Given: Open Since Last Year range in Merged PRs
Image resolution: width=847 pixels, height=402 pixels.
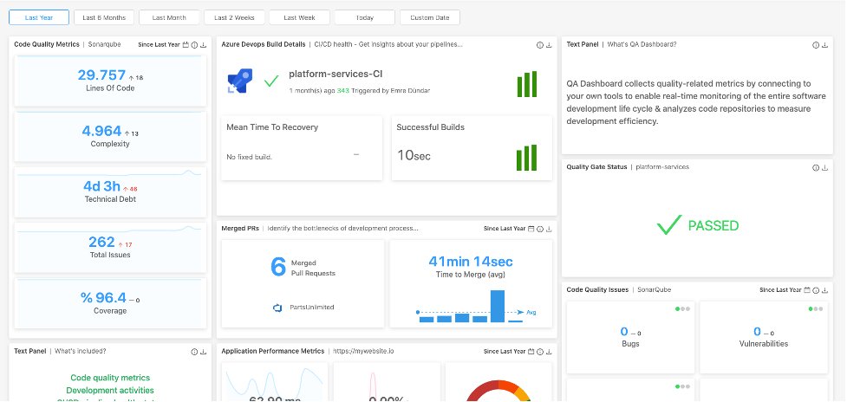Looking at the screenshot, I should tap(505, 229).
